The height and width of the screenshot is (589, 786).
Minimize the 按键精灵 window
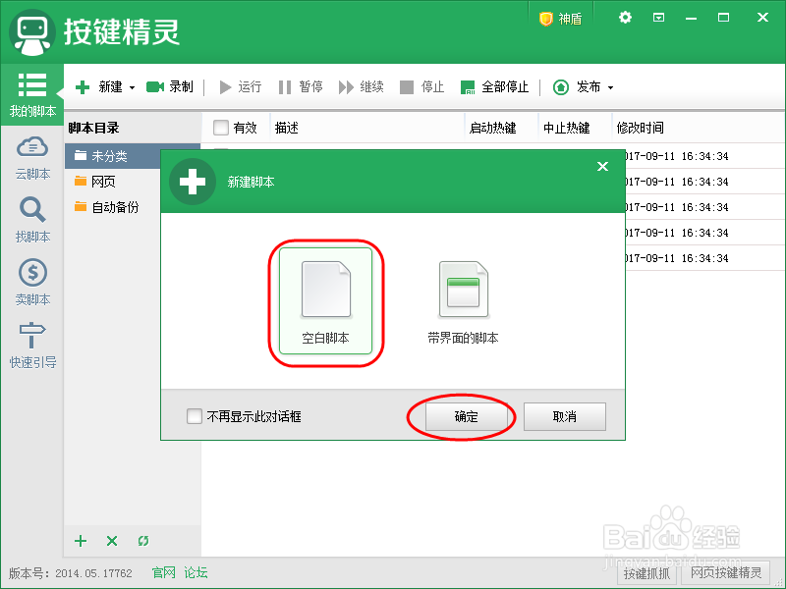pos(692,18)
